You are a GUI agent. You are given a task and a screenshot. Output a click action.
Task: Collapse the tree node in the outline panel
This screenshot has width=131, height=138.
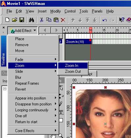5,89
